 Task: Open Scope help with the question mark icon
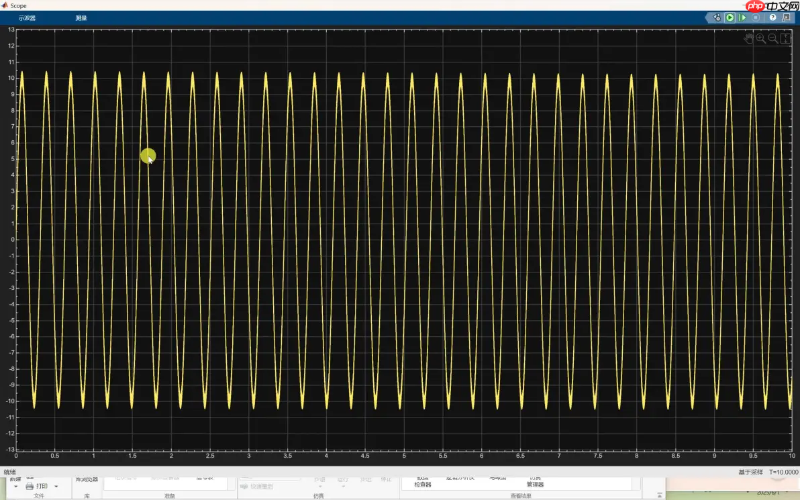tap(772, 17)
